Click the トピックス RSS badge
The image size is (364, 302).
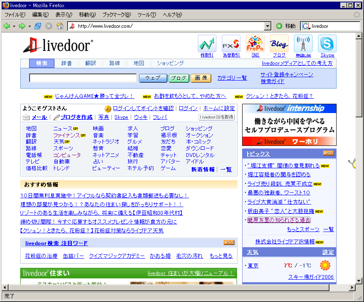[328, 153]
